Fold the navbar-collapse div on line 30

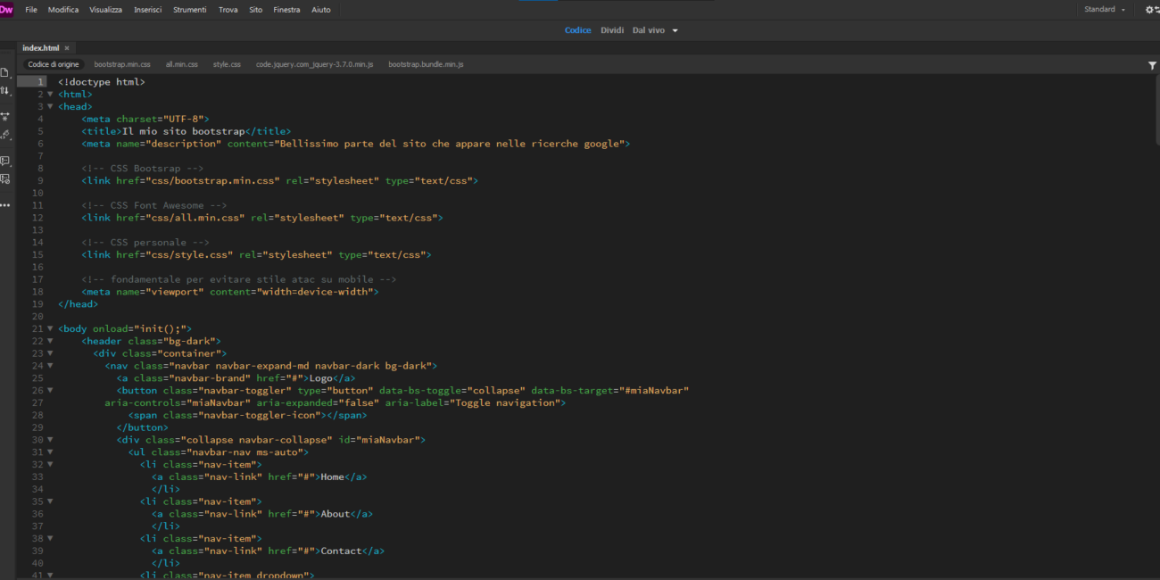coord(50,440)
